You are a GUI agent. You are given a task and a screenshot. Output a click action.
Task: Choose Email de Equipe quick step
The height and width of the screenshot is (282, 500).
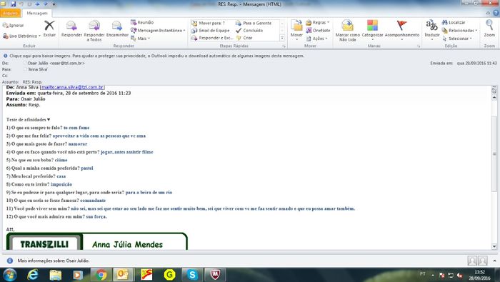coord(211,30)
